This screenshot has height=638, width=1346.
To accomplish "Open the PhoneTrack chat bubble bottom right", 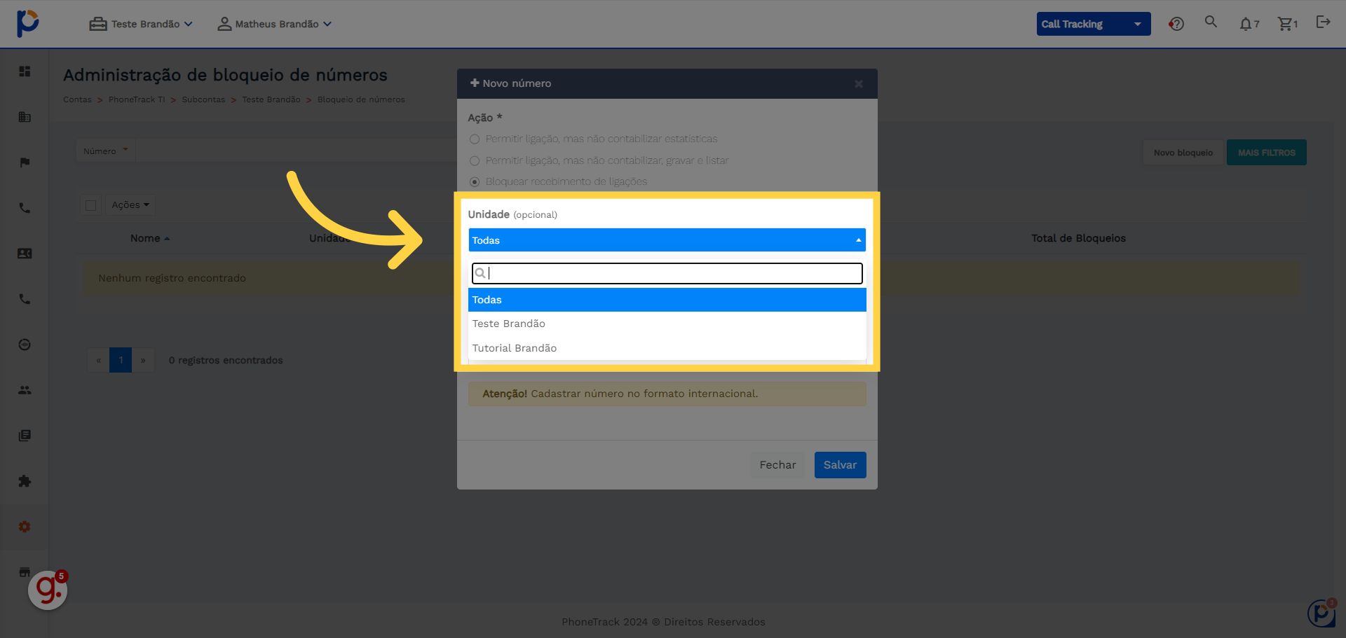I will (x=1321, y=613).
